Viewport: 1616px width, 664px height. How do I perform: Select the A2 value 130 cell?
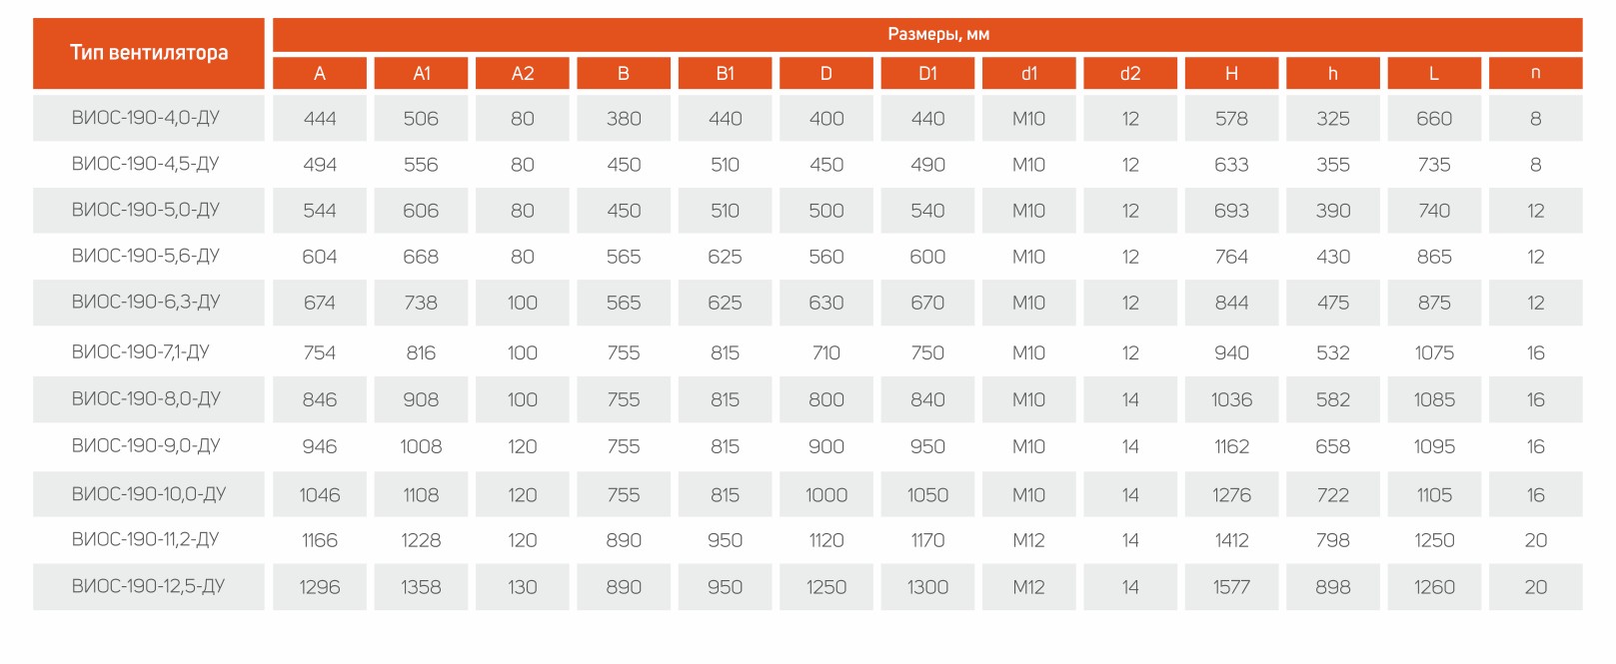pos(523,586)
